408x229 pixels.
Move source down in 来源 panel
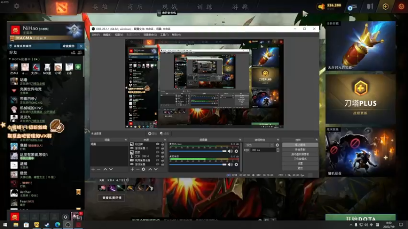click(156, 169)
